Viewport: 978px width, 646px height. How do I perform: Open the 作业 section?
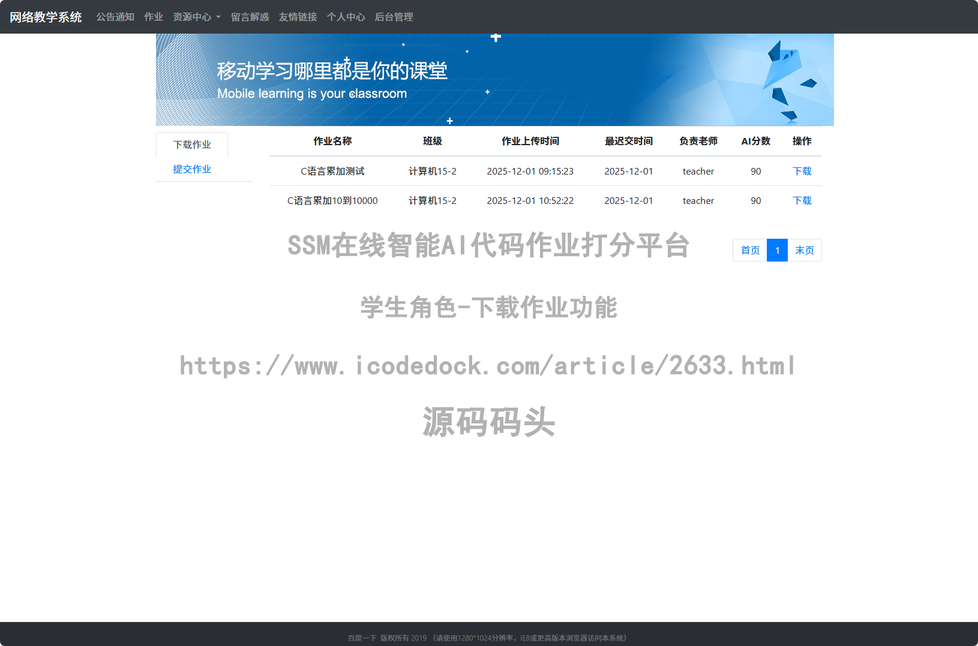(x=153, y=17)
